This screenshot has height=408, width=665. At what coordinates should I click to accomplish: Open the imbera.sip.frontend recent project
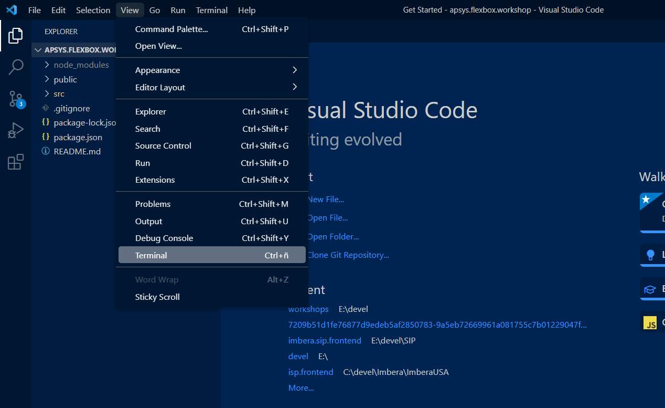(x=325, y=341)
